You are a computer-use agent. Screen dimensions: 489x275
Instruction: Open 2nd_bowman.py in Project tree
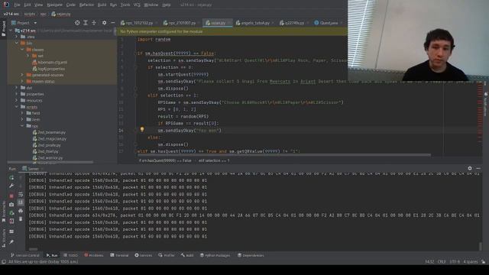point(49,132)
